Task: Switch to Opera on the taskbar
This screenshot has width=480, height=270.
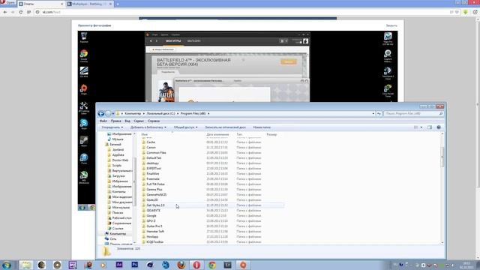Action: point(196,265)
